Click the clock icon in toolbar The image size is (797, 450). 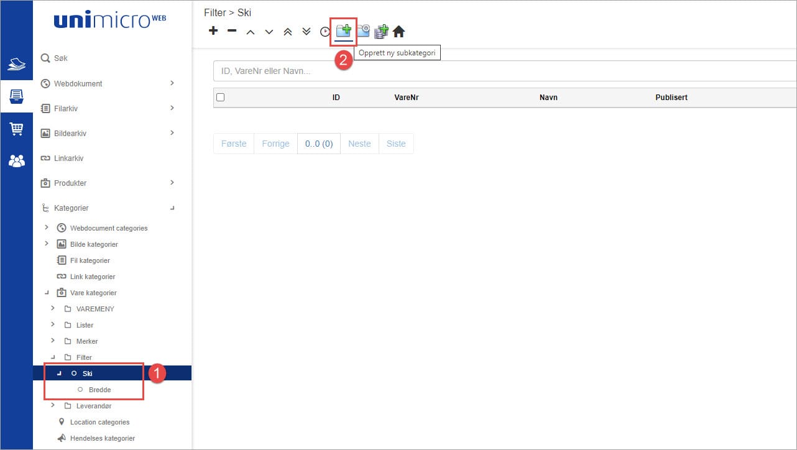coord(325,32)
